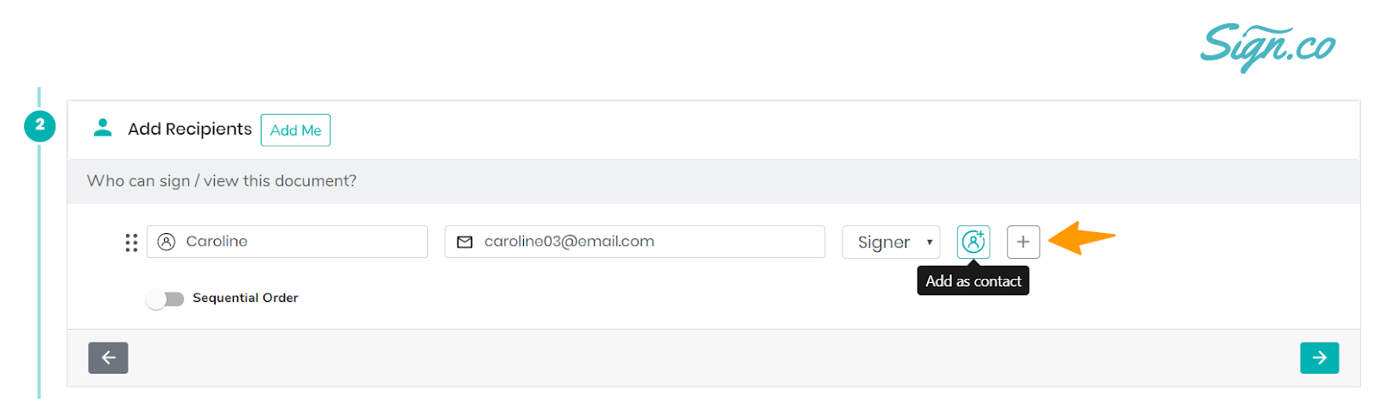This screenshot has height=416, width=1381.
Task: Open the Signer role dropdown
Action: coord(891,242)
